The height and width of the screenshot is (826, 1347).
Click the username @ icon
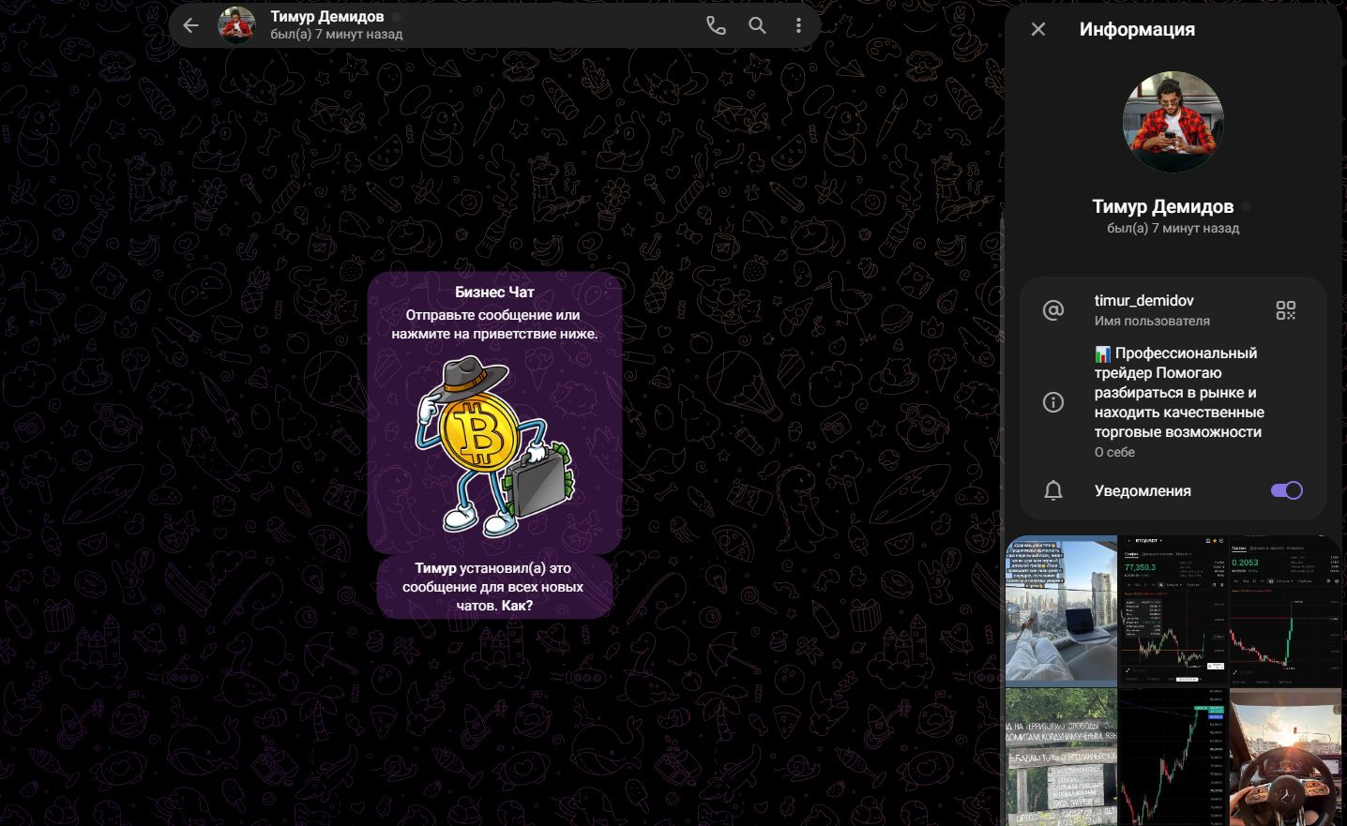pos(1053,310)
